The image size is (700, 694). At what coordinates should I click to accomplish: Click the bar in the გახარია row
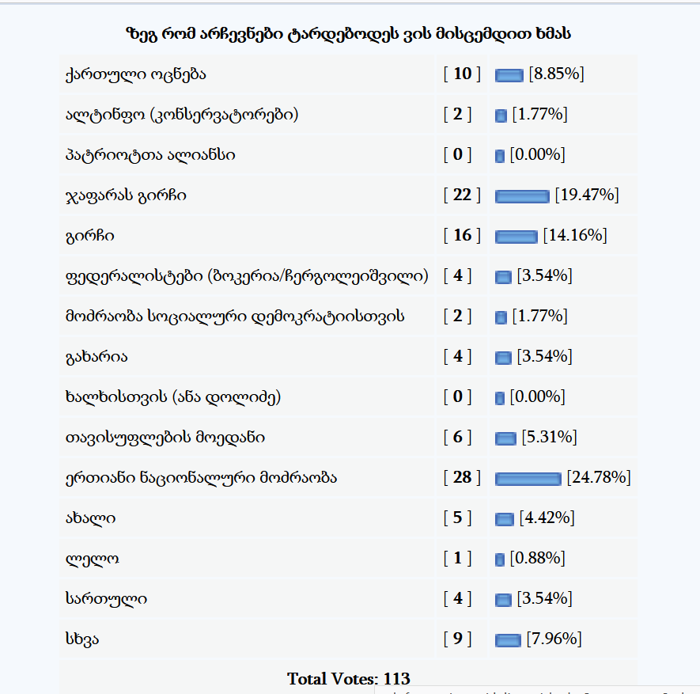point(503,357)
